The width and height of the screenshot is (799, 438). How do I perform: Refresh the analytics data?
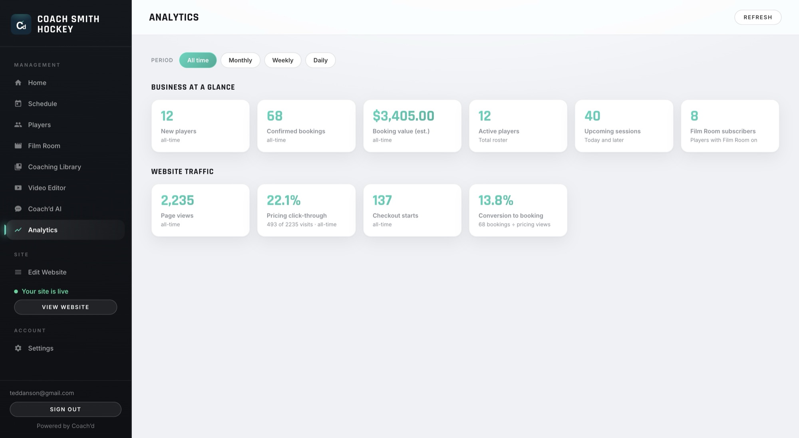[758, 17]
